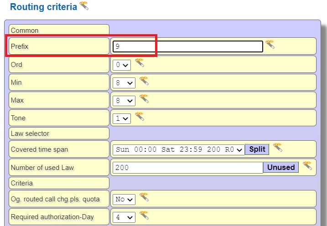This screenshot has height=226, width=327.
Task: Click the wrench icon beside Ord dropdown
Action: click(x=139, y=63)
